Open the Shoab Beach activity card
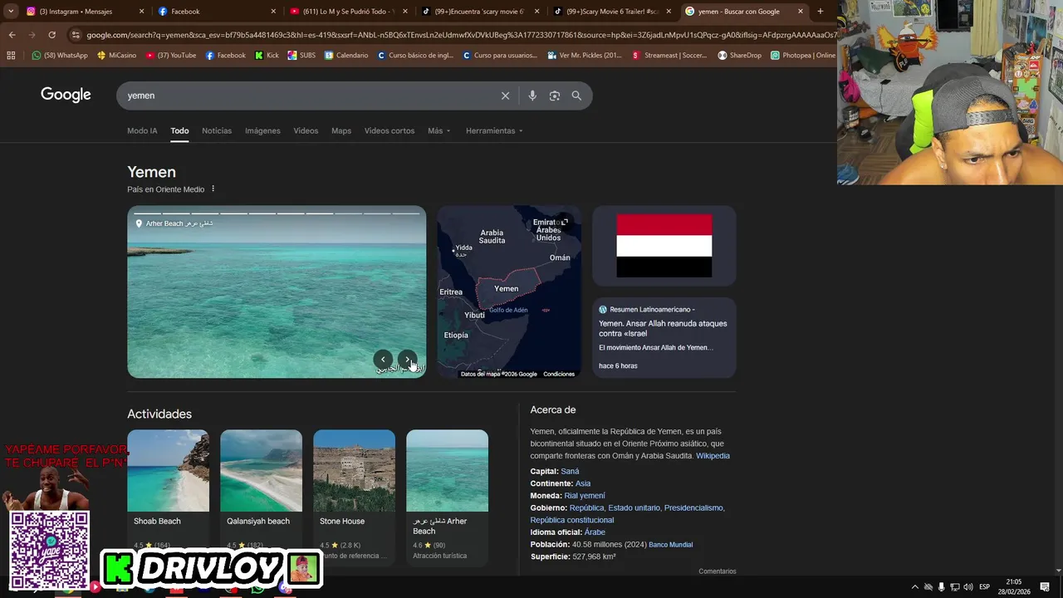 [168, 498]
